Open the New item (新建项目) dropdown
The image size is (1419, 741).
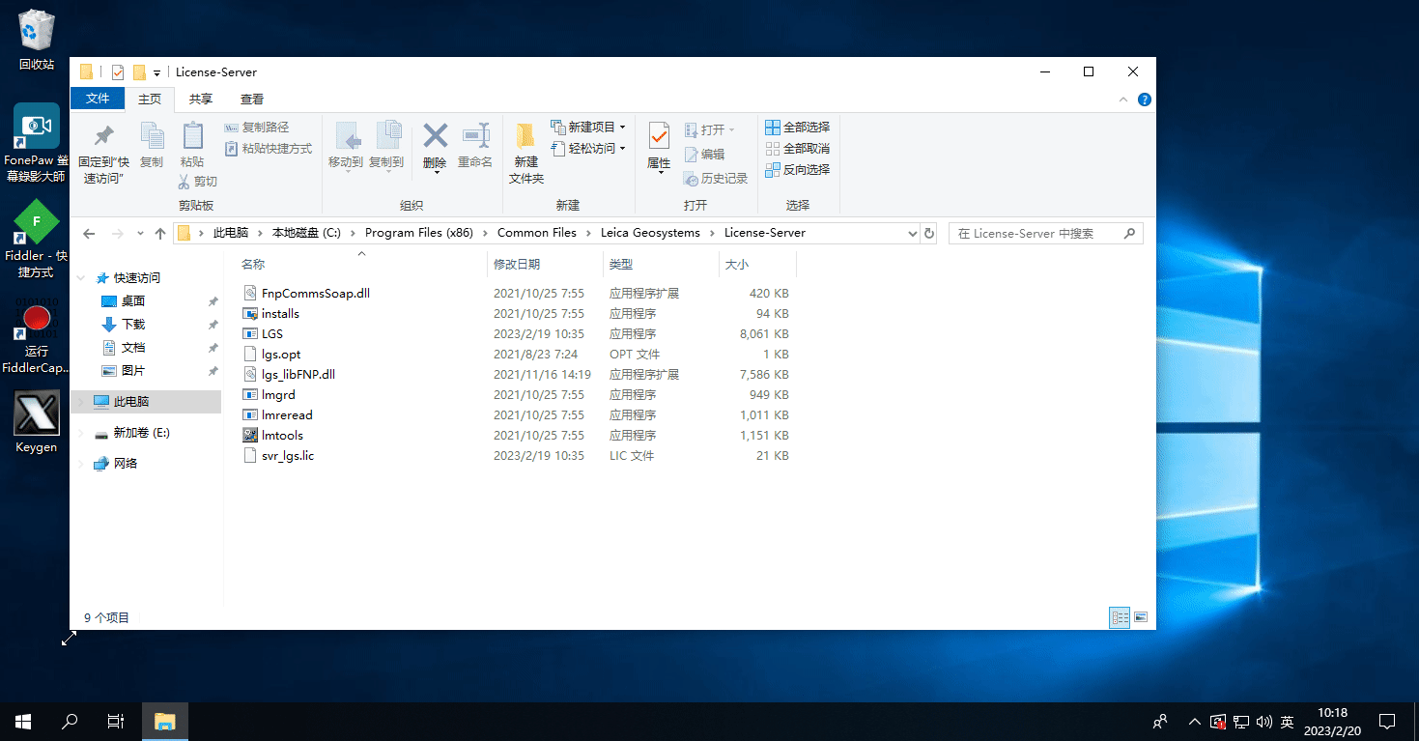click(x=588, y=128)
